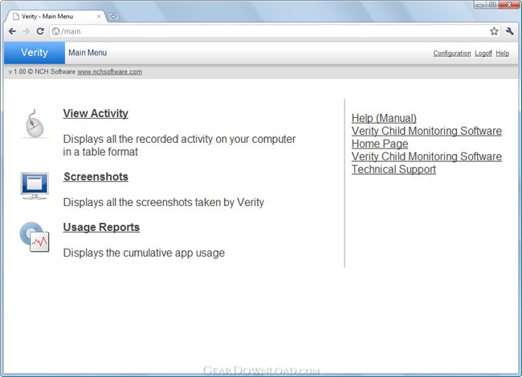Click 'Displays all the recorded activity' description
522x377 pixels.
[x=179, y=145]
